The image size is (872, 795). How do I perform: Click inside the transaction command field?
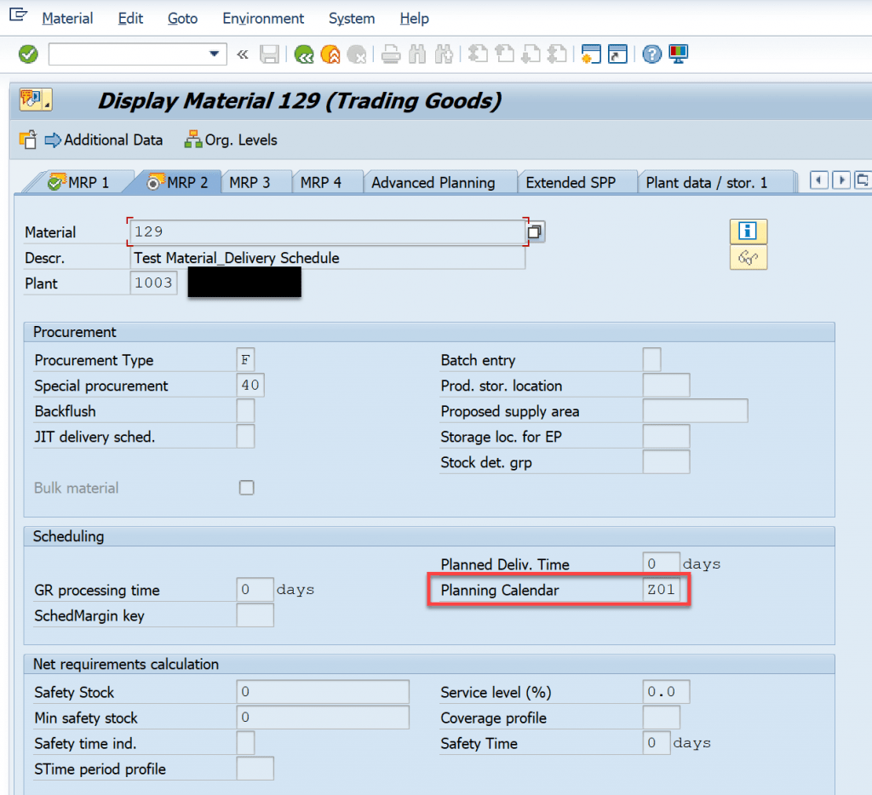click(129, 54)
